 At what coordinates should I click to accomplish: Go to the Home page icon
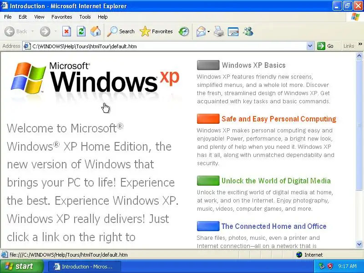point(96,31)
